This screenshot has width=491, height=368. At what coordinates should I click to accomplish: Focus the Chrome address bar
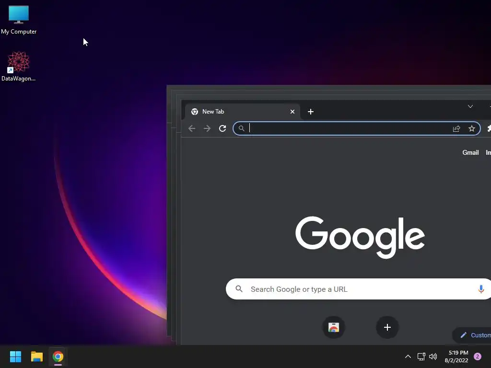(x=357, y=128)
